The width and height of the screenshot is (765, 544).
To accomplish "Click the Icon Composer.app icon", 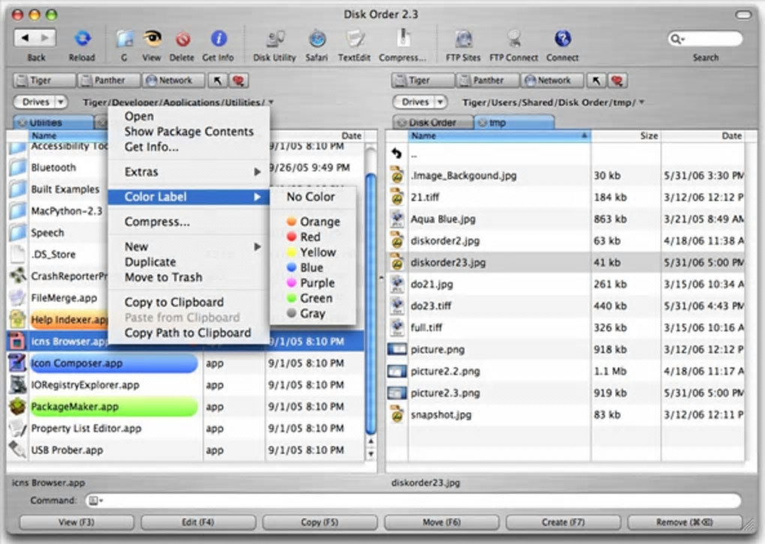I will [17, 363].
